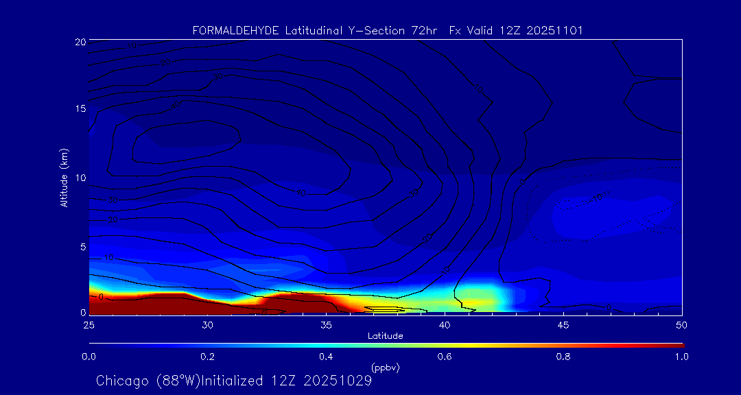
Task: Click the "Chicago (88°W)" caption text
Action: click(148, 381)
